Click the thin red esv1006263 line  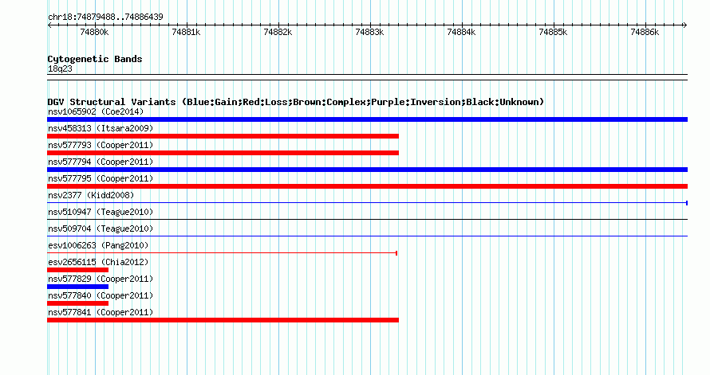tap(223, 253)
